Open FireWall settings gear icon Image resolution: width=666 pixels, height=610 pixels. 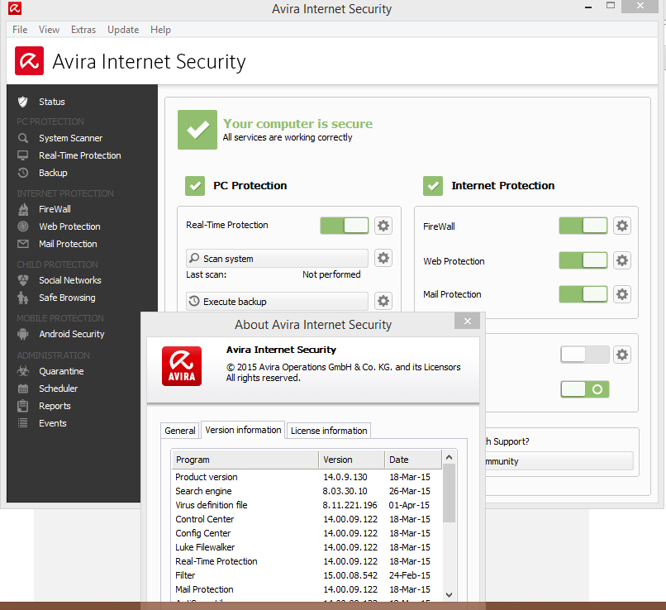click(x=621, y=226)
